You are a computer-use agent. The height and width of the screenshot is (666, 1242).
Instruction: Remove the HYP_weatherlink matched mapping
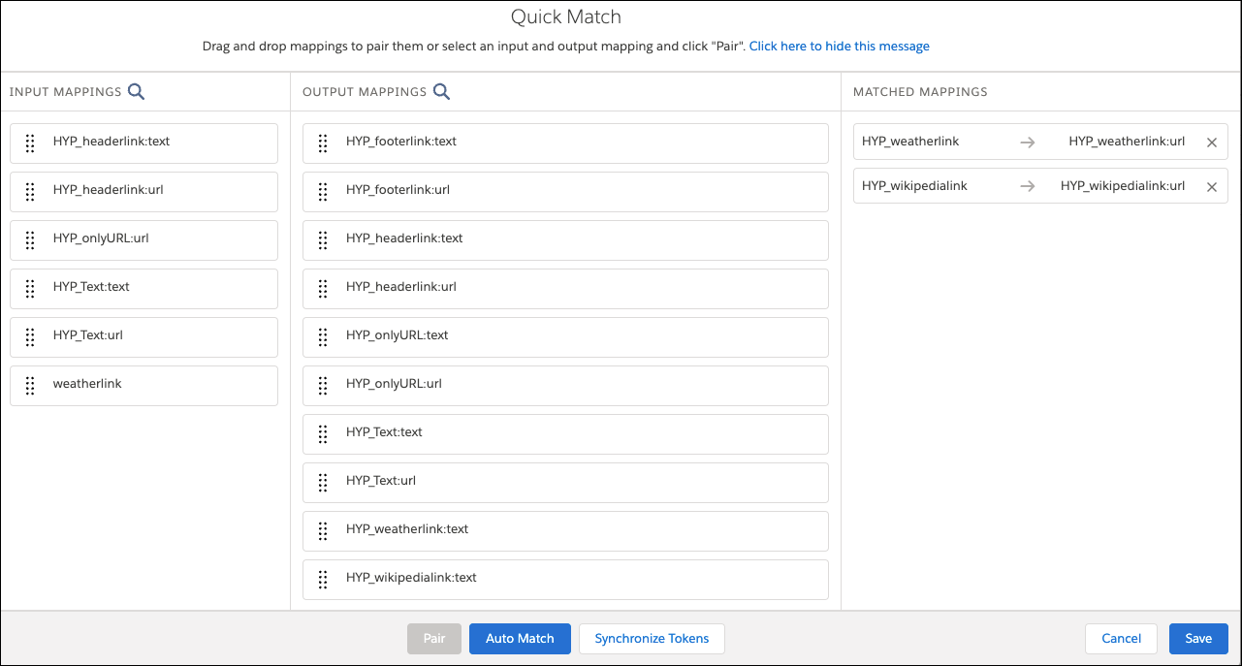[1211, 142]
